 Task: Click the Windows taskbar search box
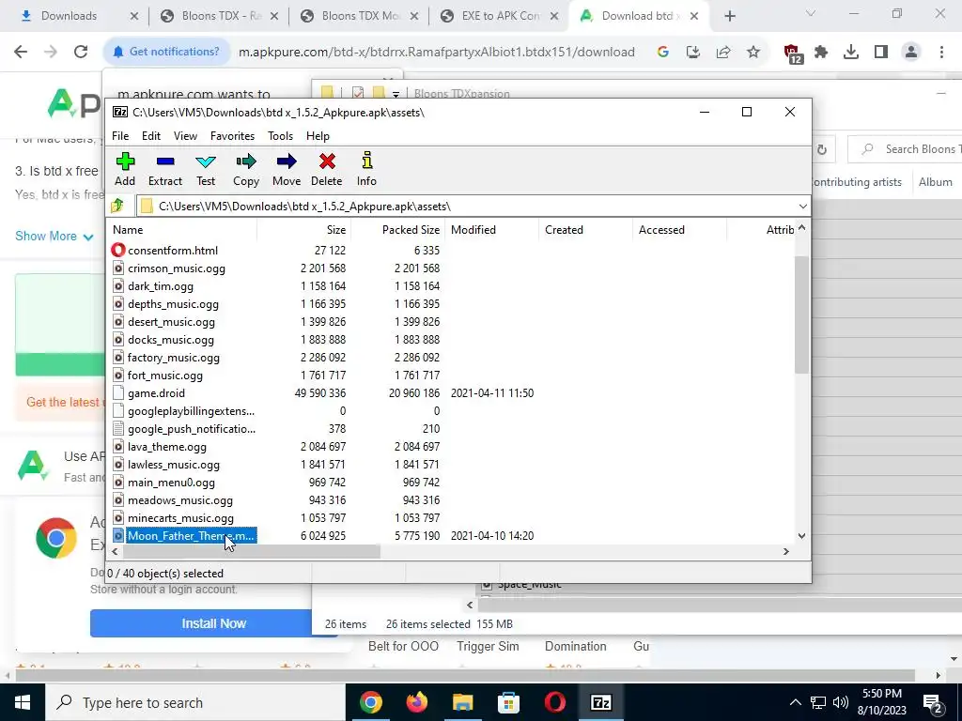[x=195, y=702]
